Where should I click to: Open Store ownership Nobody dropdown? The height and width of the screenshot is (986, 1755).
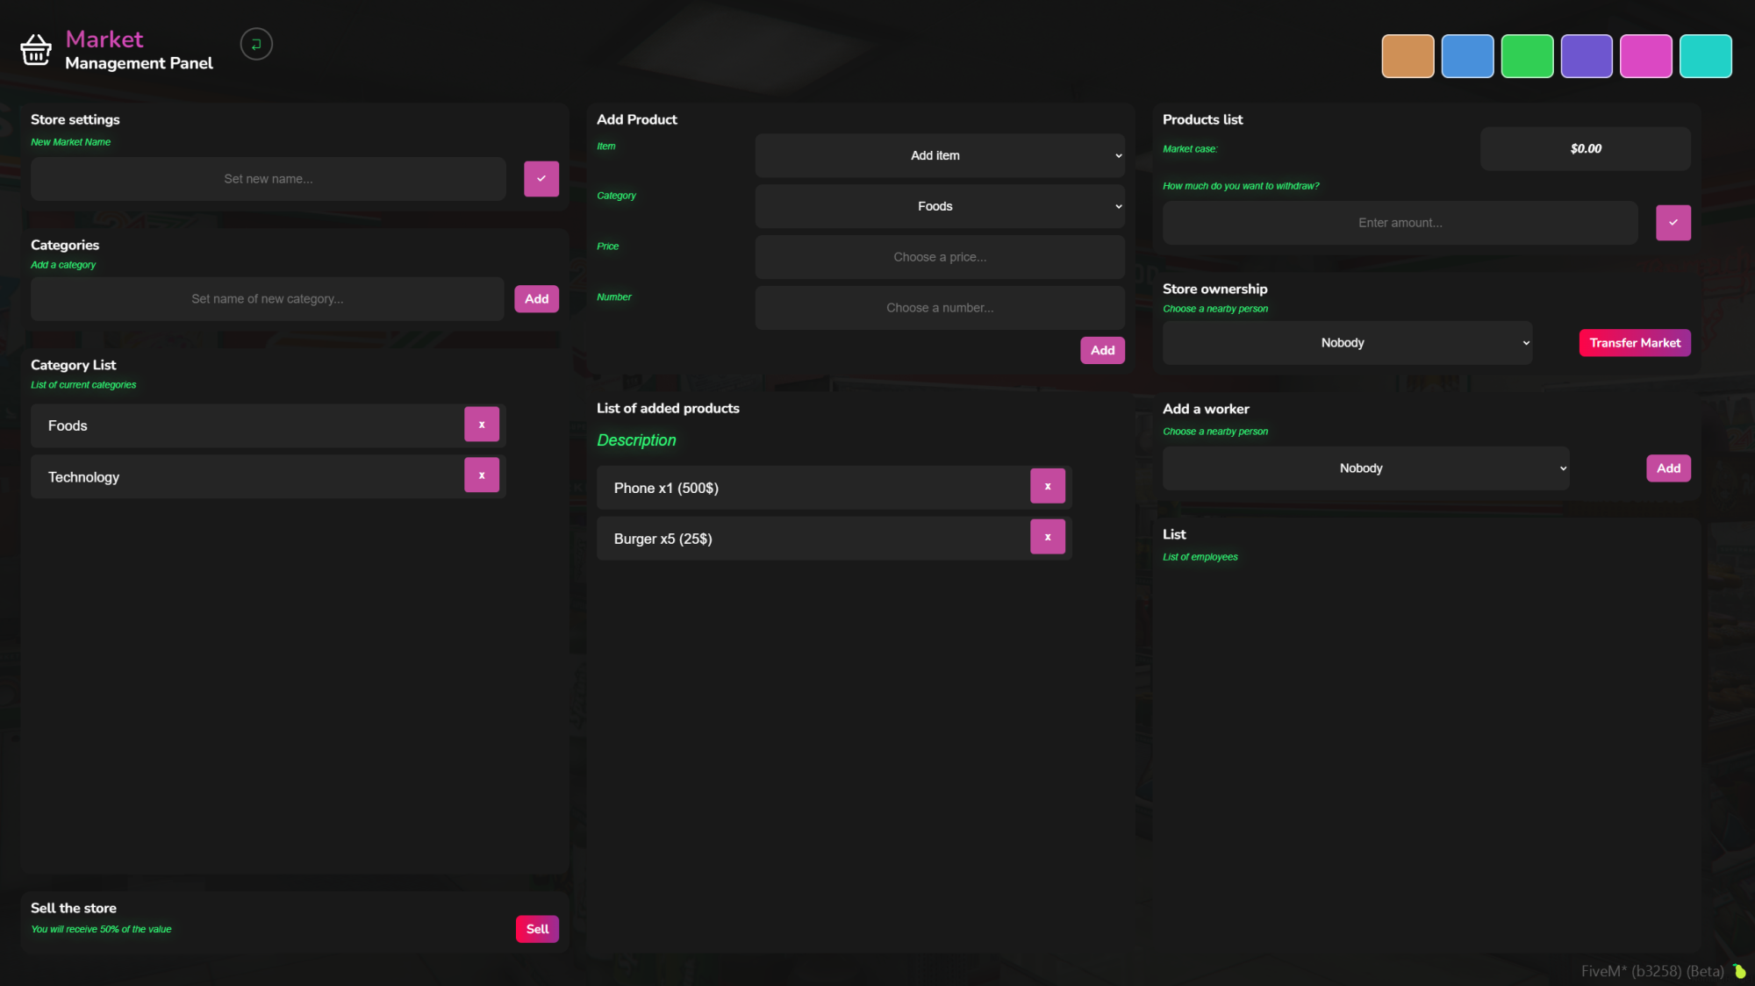click(1347, 343)
